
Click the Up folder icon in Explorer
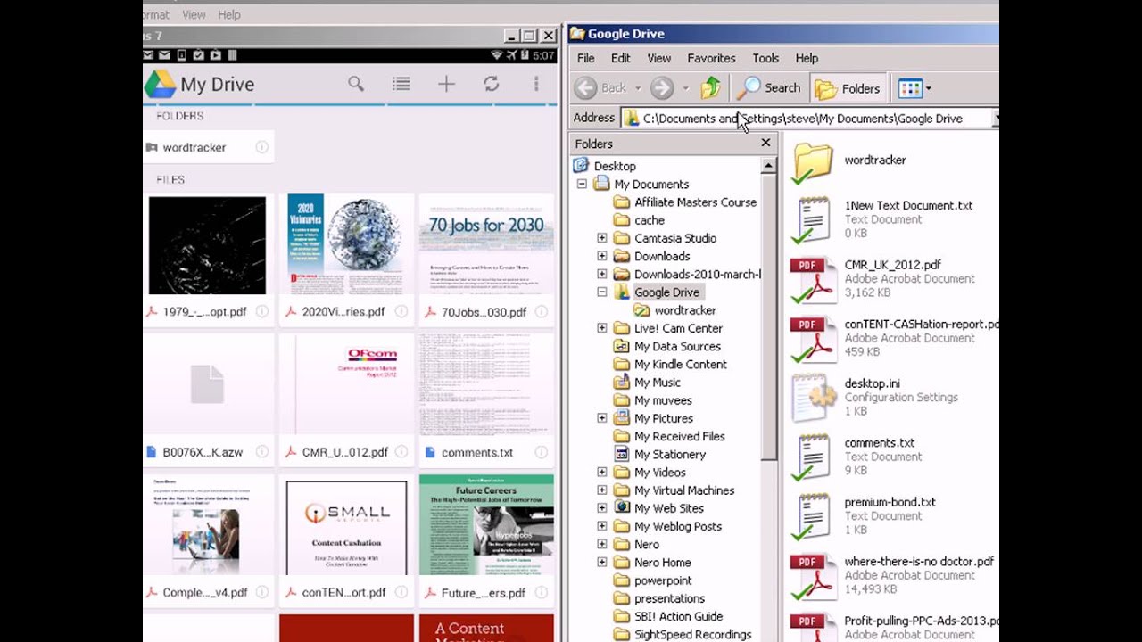711,88
